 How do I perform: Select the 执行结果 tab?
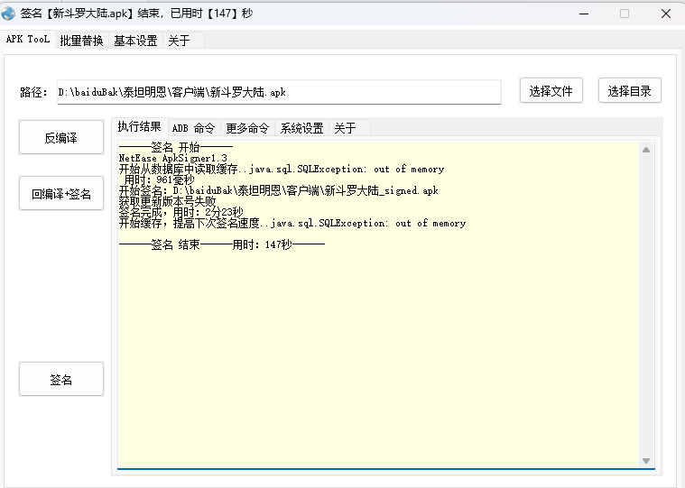[140, 127]
